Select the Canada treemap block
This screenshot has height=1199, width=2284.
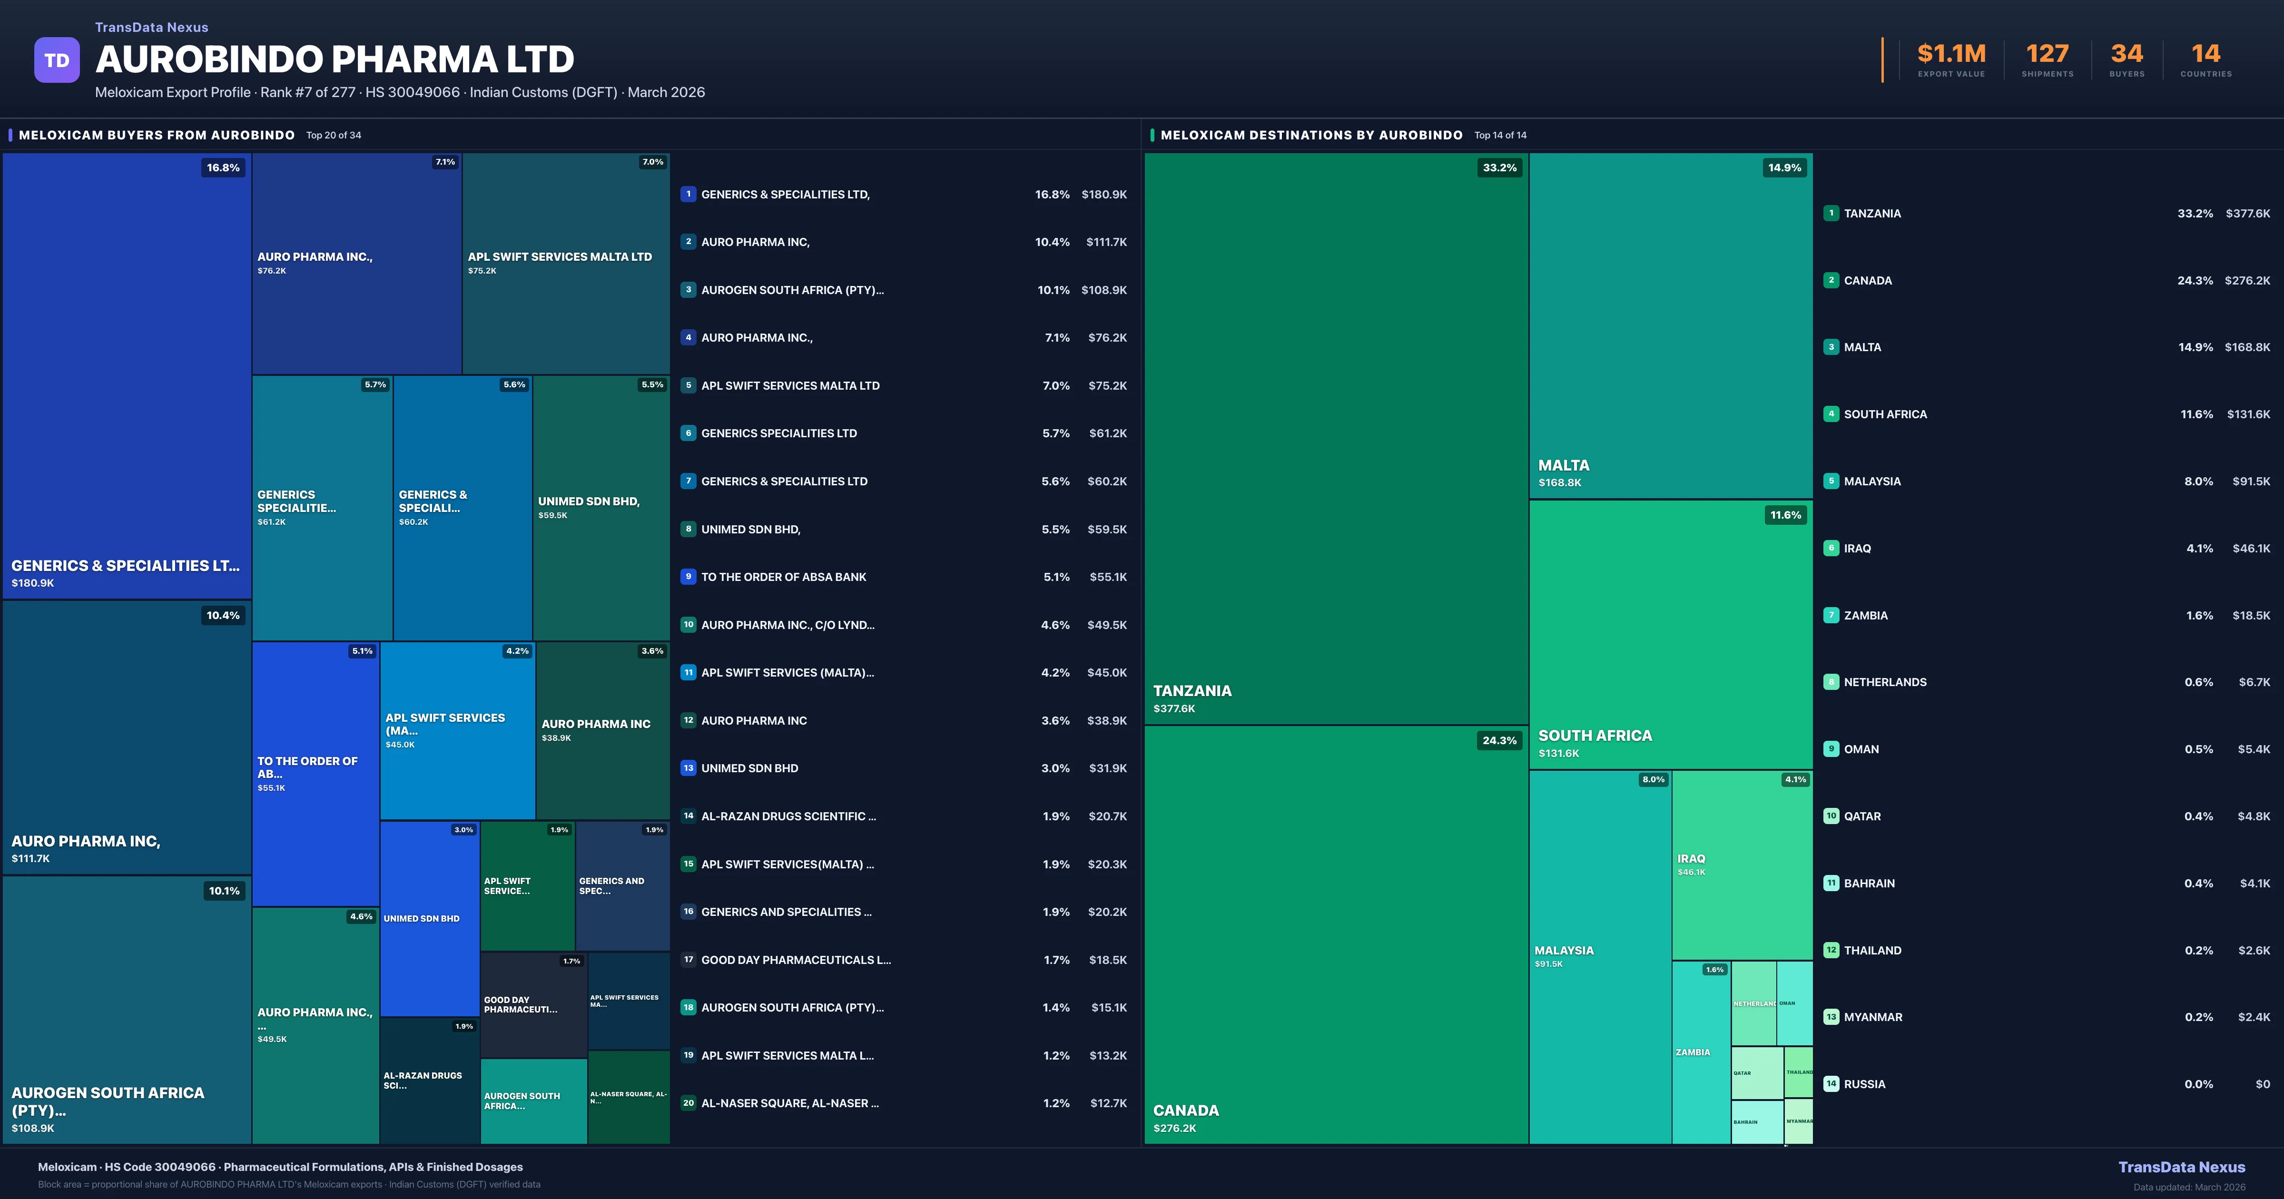pyautogui.click(x=1335, y=935)
